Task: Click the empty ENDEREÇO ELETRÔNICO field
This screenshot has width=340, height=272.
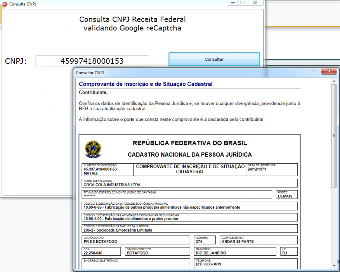Action: click(x=136, y=264)
